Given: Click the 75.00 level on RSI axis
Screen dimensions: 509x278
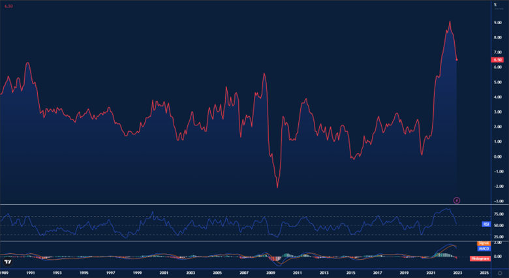Looking at the screenshot, I should [498, 213].
